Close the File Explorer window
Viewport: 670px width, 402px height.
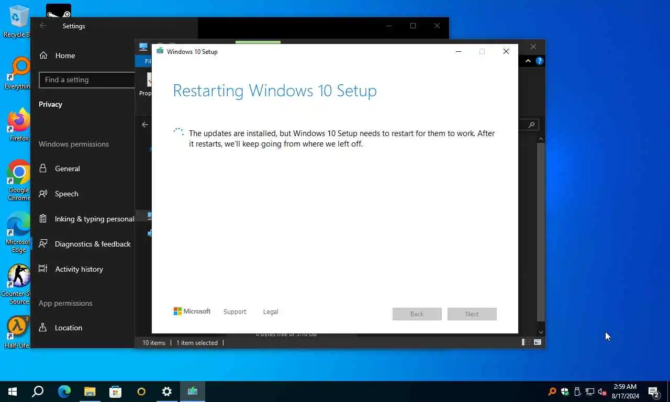pyautogui.click(x=533, y=47)
